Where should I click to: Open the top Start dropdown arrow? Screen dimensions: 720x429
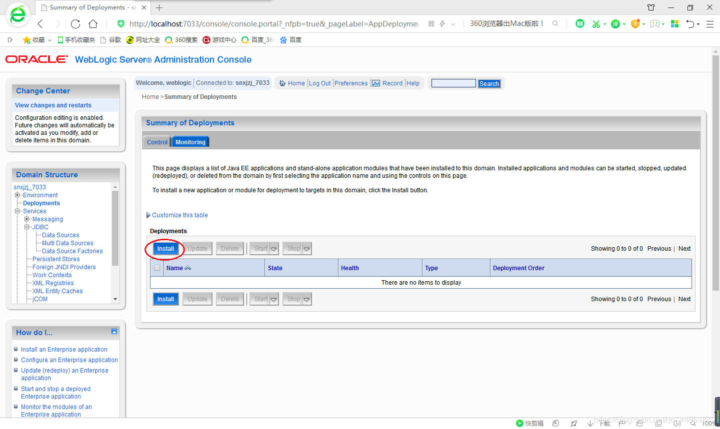273,249
